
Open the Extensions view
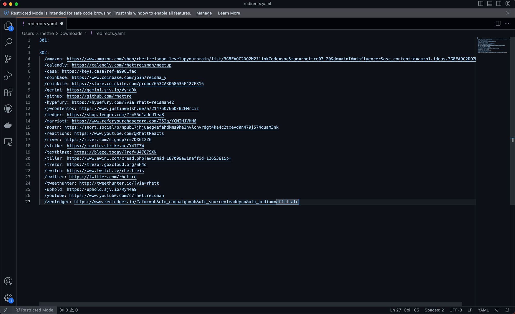(8, 92)
